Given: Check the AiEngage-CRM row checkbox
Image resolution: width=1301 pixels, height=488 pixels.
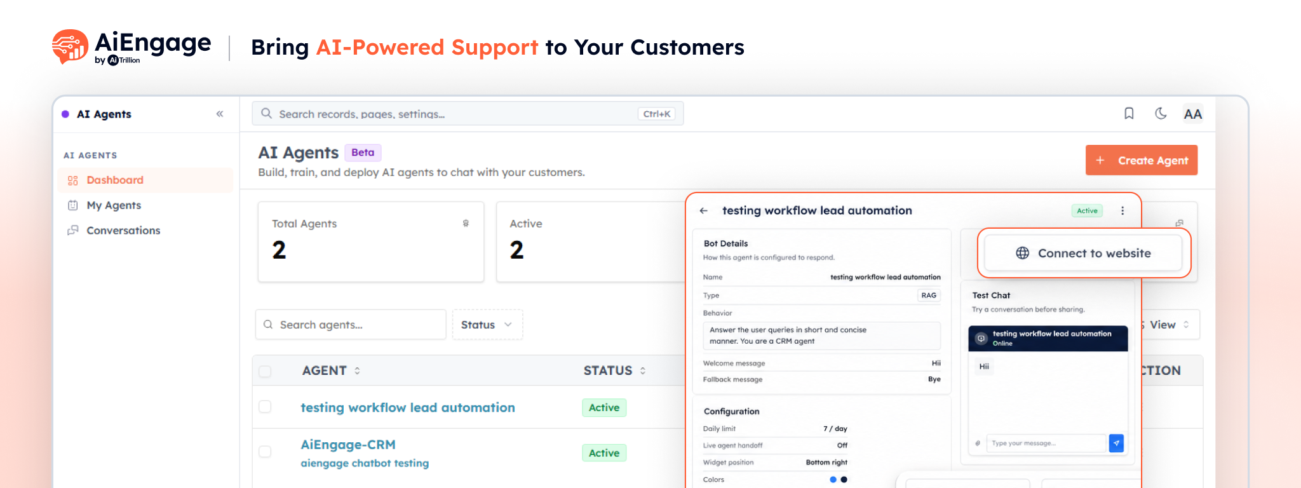Looking at the screenshot, I should 265,452.
